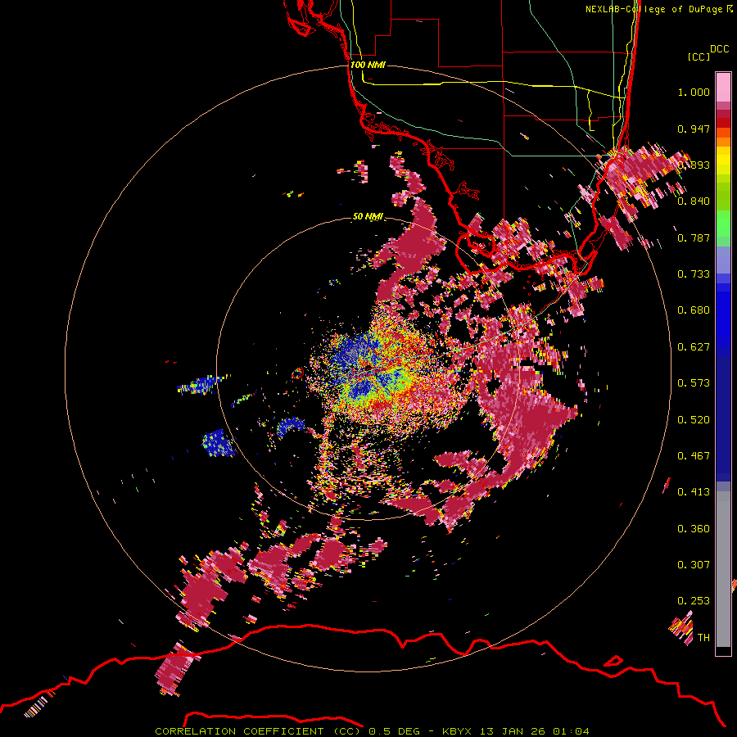Screen dimensions: 737x737
Task: Click the 0.680 scale label
Action: tap(694, 310)
